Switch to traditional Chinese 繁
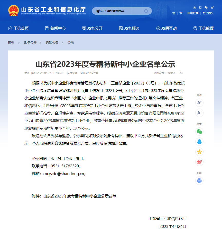 point(181,13)
